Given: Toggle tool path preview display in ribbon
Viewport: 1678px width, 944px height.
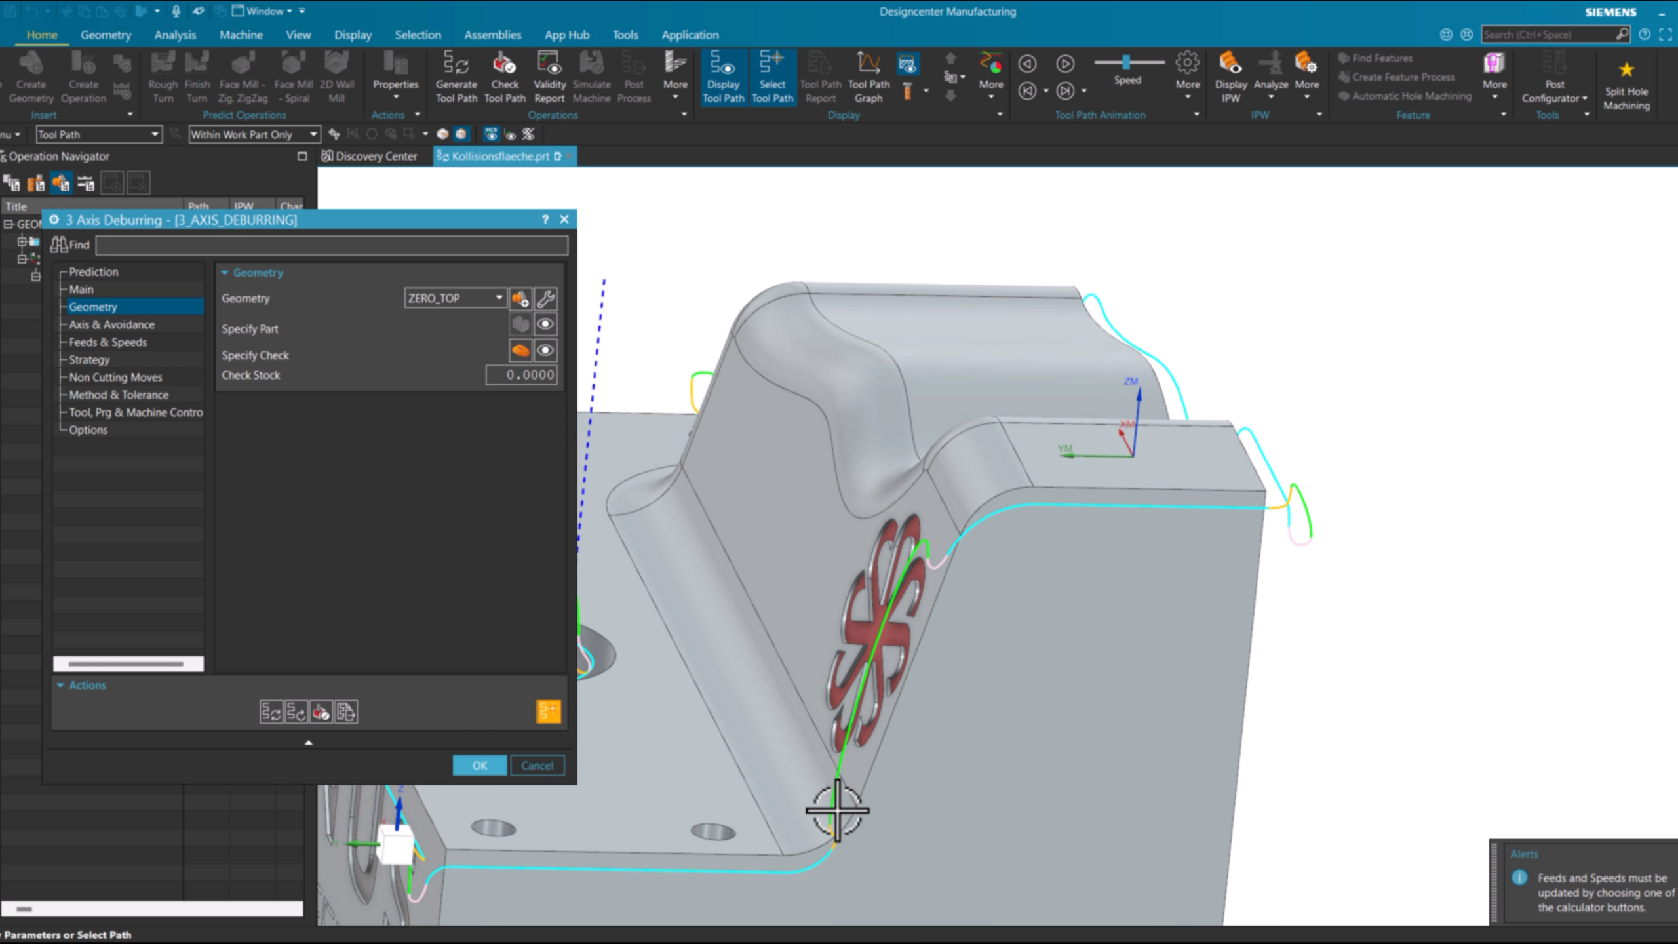Looking at the screenshot, I should coord(907,64).
